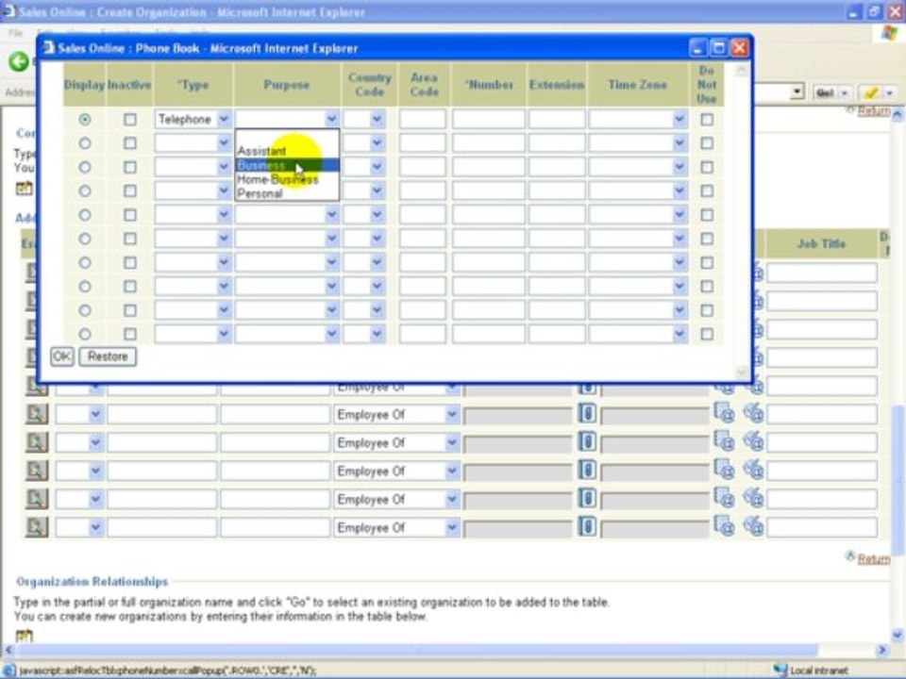This screenshot has width=906, height=679.
Task: Select Display radio in the Telephone row
Action: tap(85, 120)
